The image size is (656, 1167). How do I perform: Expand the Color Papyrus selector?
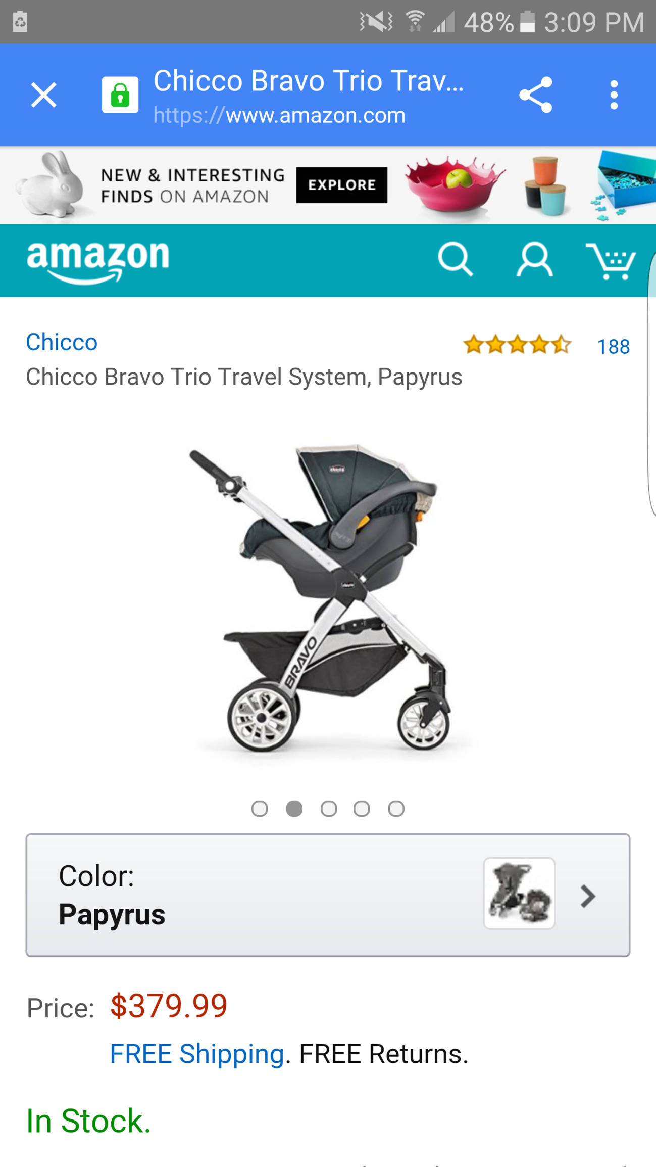click(x=328, y=895)
